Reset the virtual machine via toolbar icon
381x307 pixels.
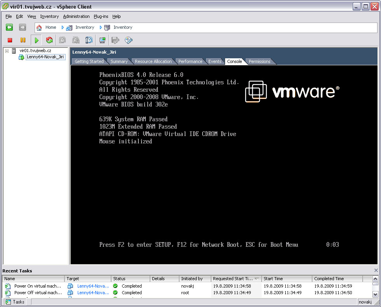(x=49, y=40)
